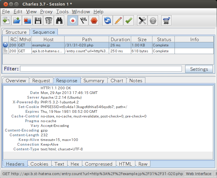Switch to the Hex bottom tab
The image size is (217, 178).
point(75,164)
